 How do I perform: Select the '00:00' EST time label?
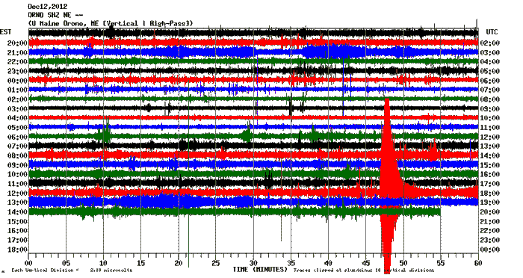click(x=17, y=81)
